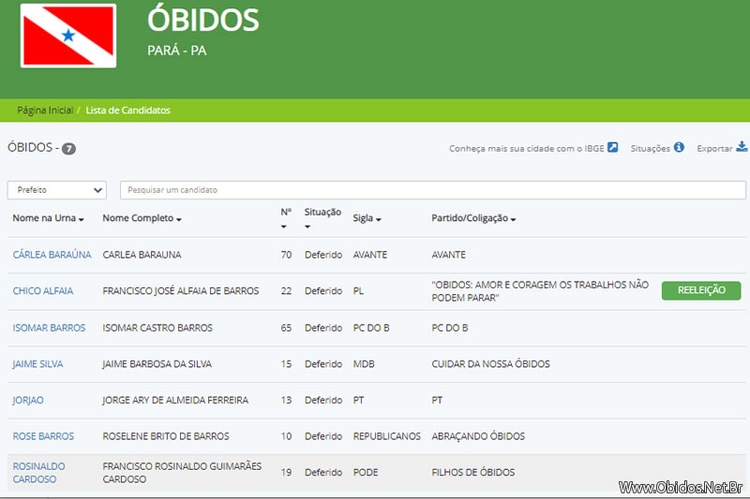Image resolution: width=750 pixels, height=499 pixels.
Task: Click the Pará state flag image
Action: [x=68, y=36]
